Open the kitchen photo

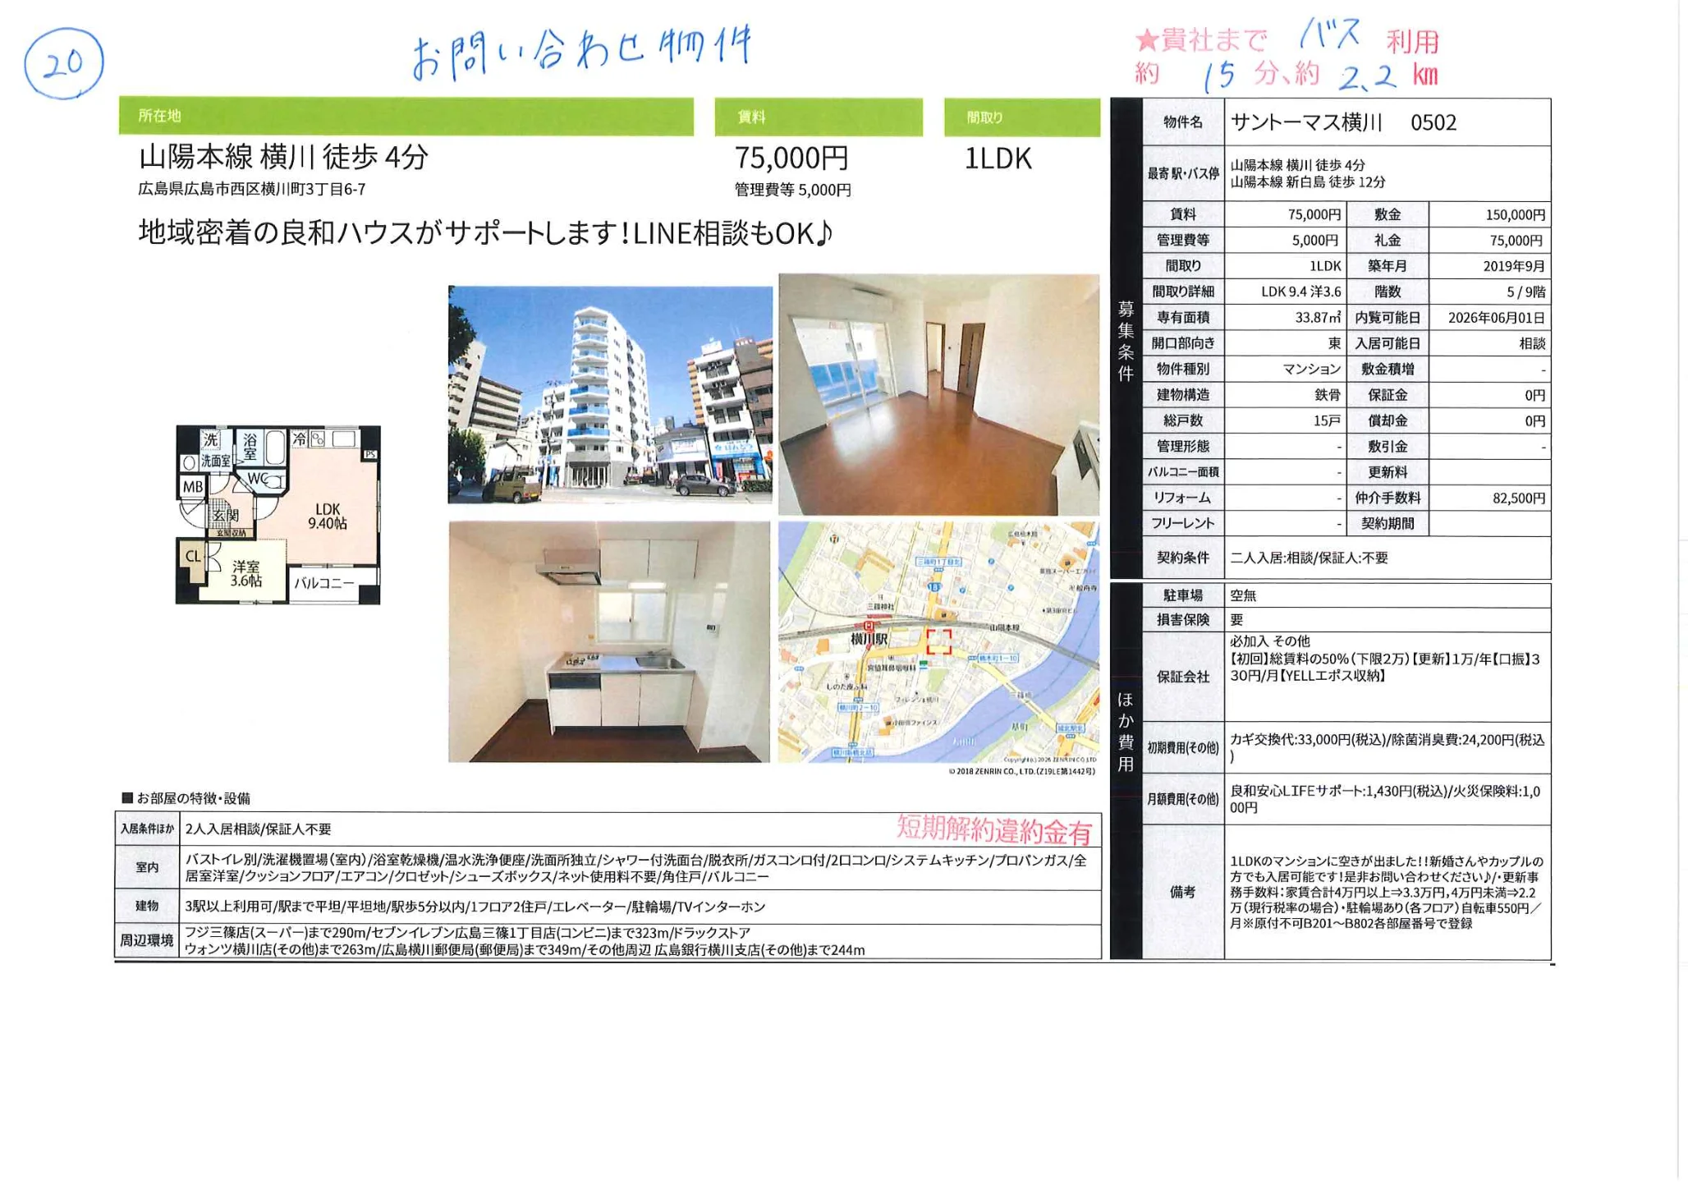coord(608,641)
